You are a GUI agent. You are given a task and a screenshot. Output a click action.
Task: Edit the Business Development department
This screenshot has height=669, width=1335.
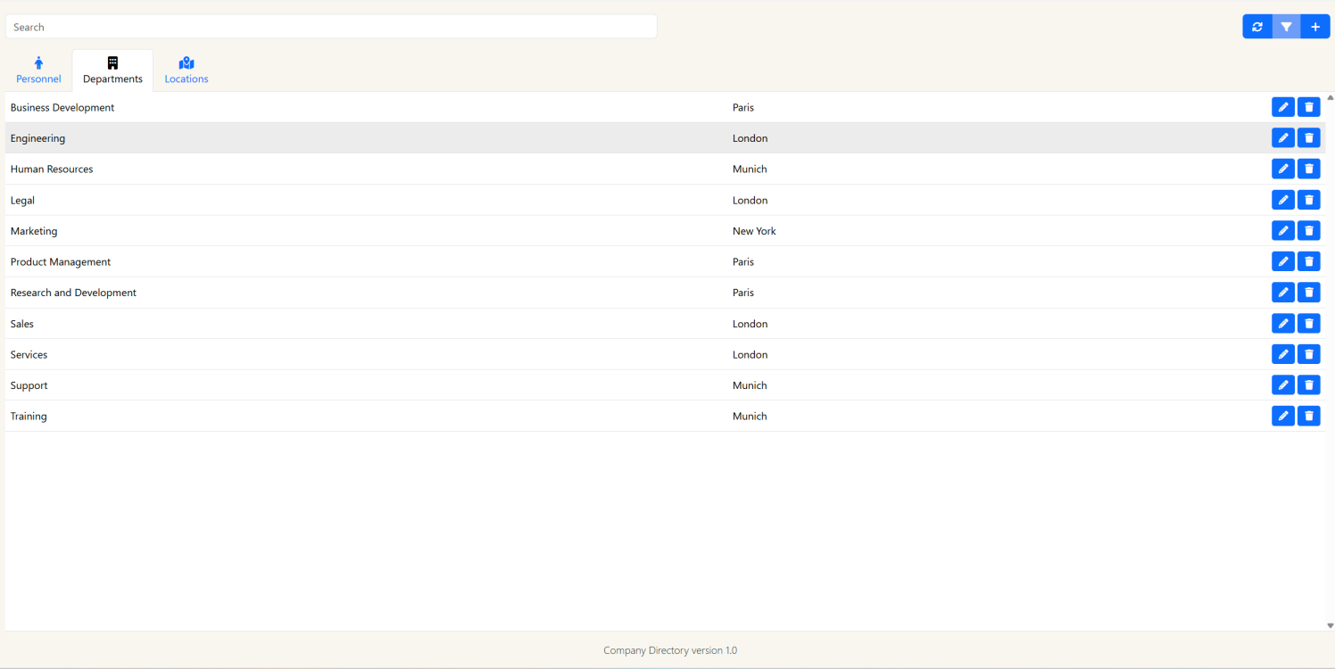pos(1282,107)
